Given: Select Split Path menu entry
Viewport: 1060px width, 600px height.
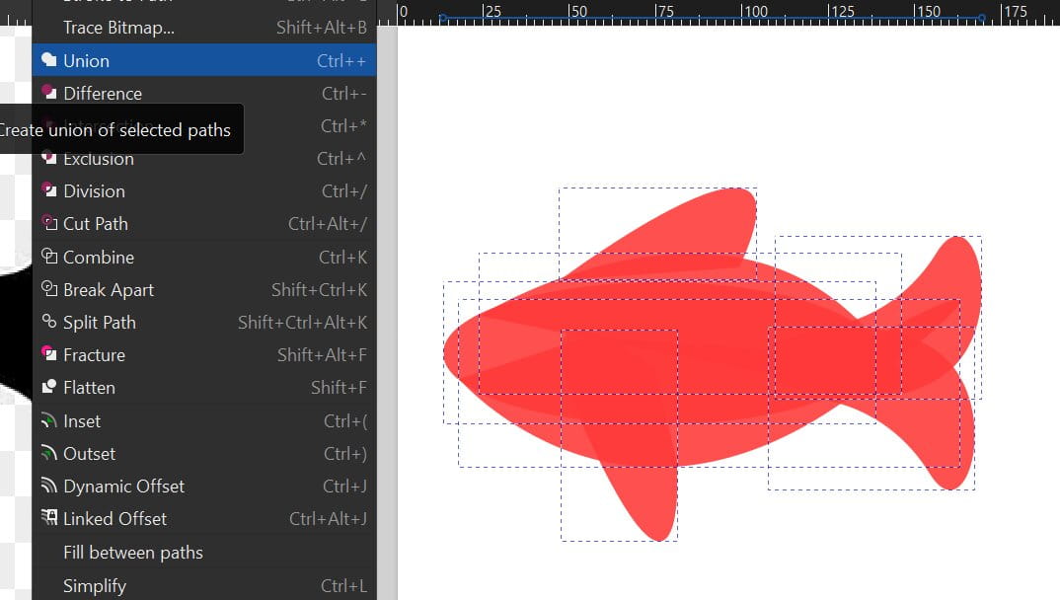Looking at the screenshot, I should pos(204,323).
